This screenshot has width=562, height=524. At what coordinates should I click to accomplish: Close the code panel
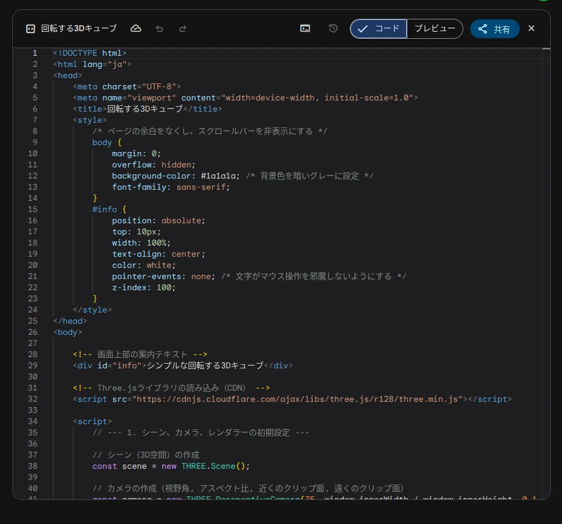pyautogui.click(x=531, y=28)
